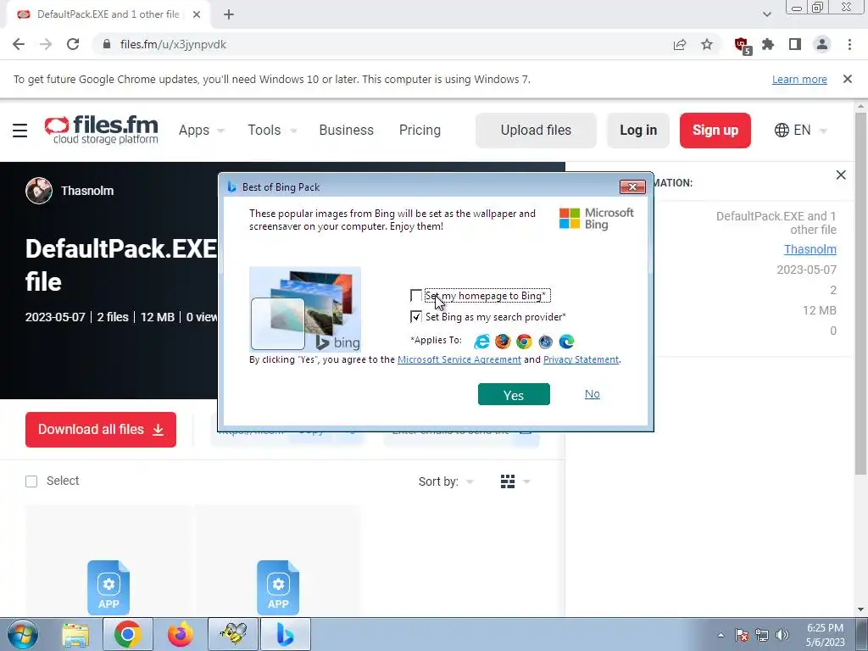Open the Microsoft Service Agreement link
Image resolution: width=868 pixels, height=651 pixels.
coord(459,359)
